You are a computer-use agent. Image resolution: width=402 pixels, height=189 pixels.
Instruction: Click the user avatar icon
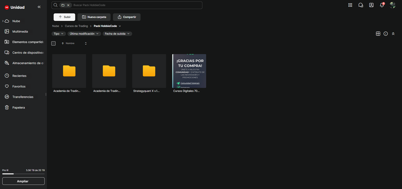point(393,5)
